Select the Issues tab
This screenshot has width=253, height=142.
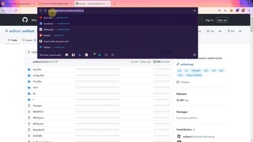click(29, 40)
